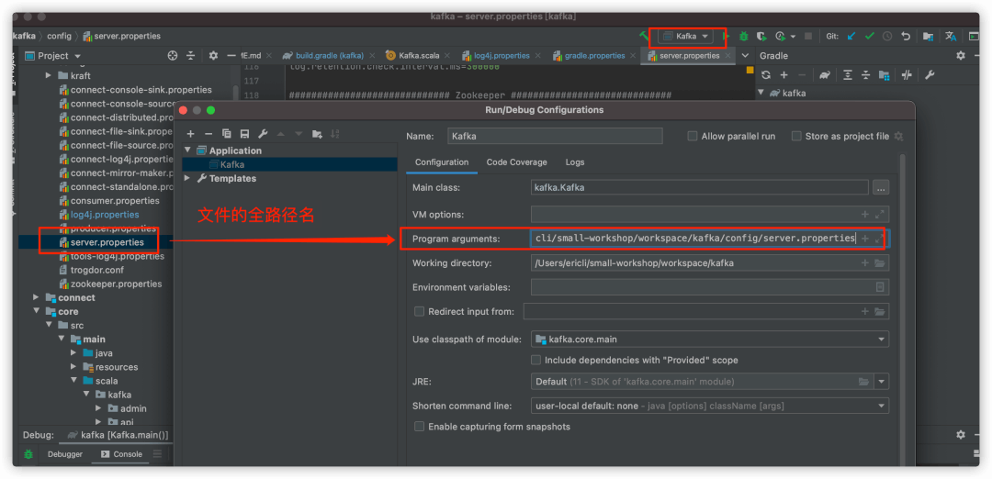Remove configuration with minus icon
The width and height of the screenshot is (992, 479).
click(209, 134)
